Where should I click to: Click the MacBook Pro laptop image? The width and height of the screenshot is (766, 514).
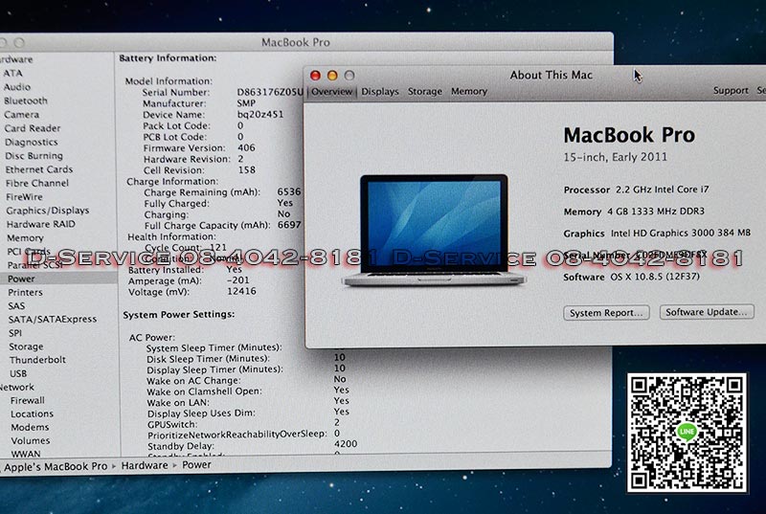434,230
